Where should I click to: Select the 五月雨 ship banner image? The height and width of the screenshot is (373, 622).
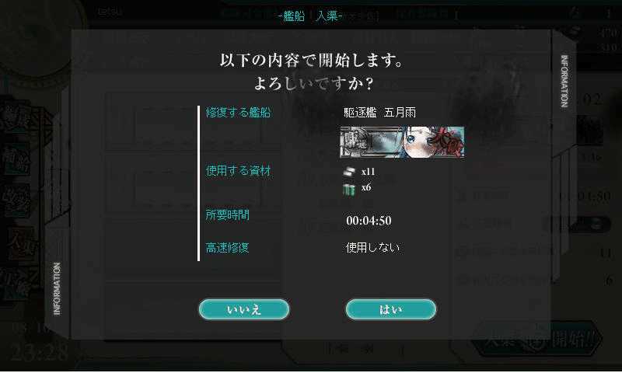click(402, 142)
